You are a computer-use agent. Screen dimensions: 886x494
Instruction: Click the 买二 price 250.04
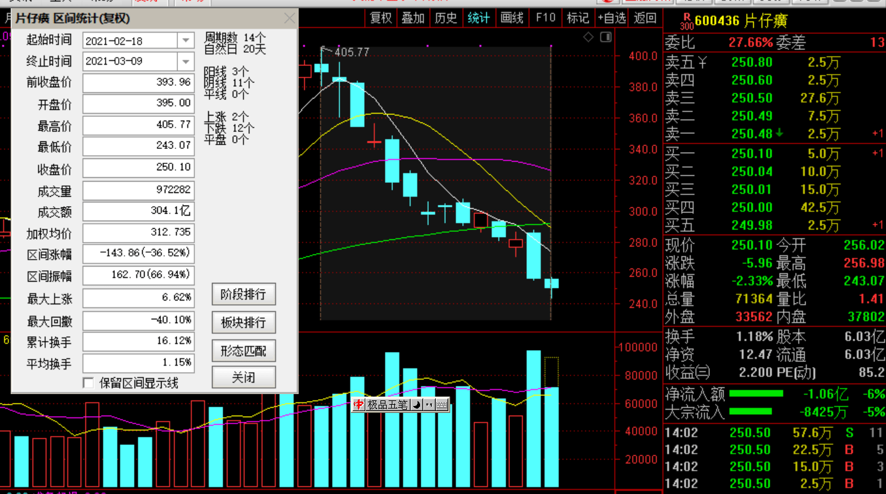click(752, 172)
